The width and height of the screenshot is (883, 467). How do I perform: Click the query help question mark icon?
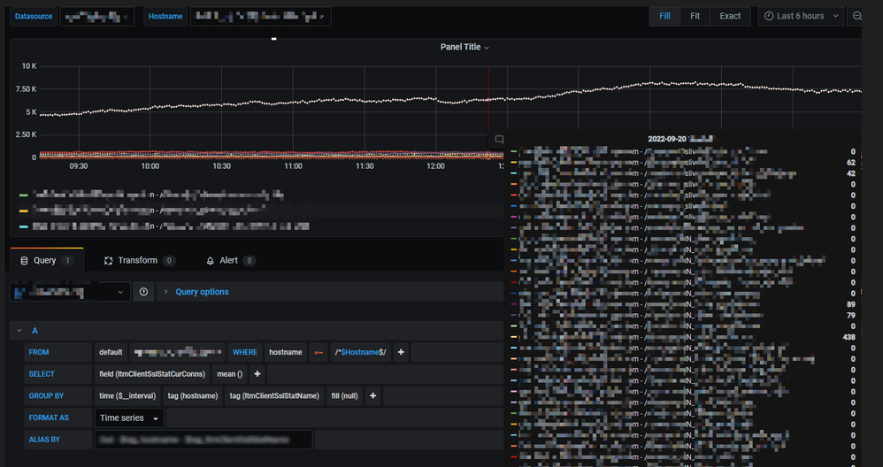tap(144, 292)
